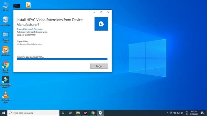207x116 pixels.
Task: Open the taskbar clock and date
Action: pos(194,113)
